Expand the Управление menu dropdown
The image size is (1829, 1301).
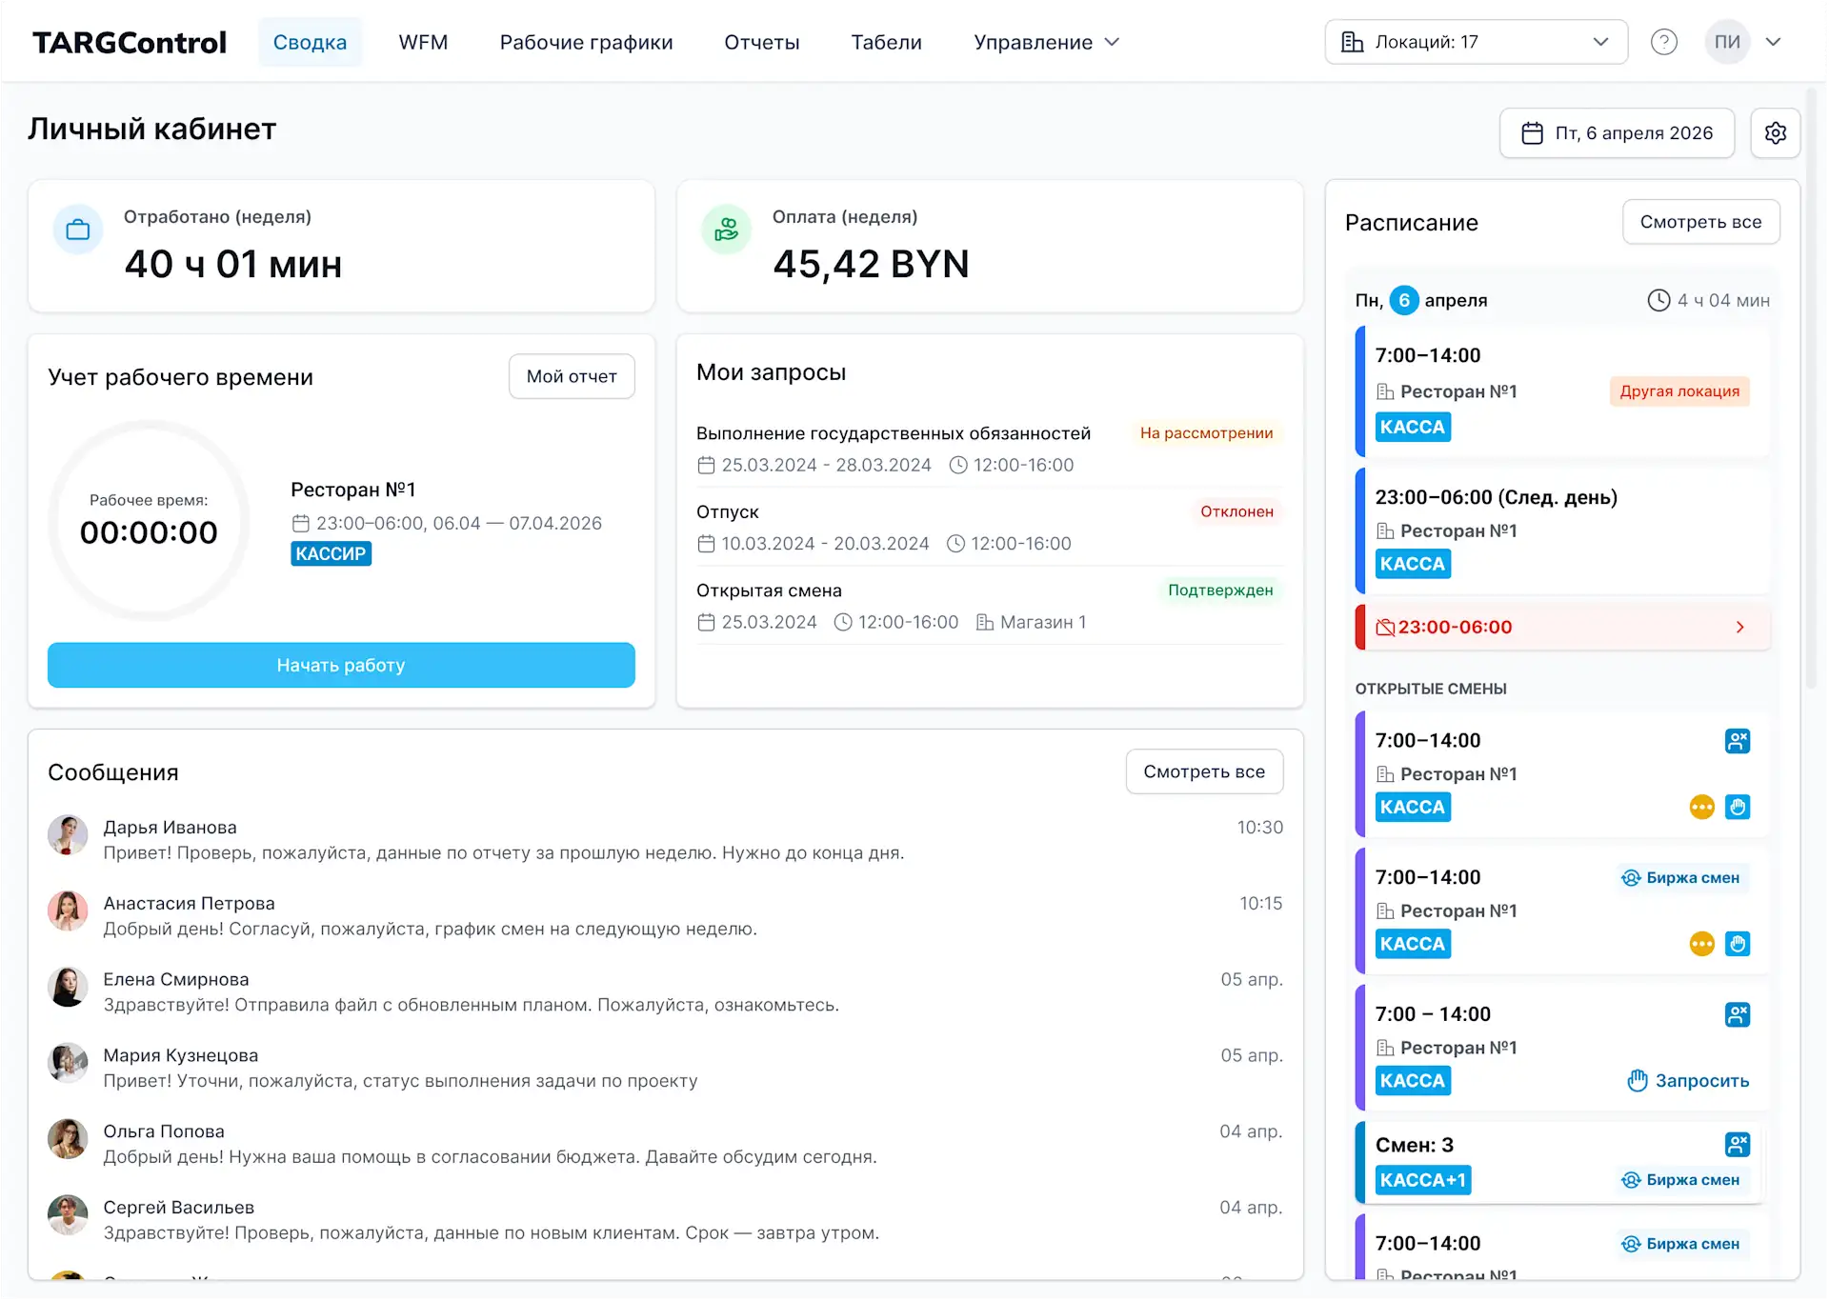tap(1047, 42)
